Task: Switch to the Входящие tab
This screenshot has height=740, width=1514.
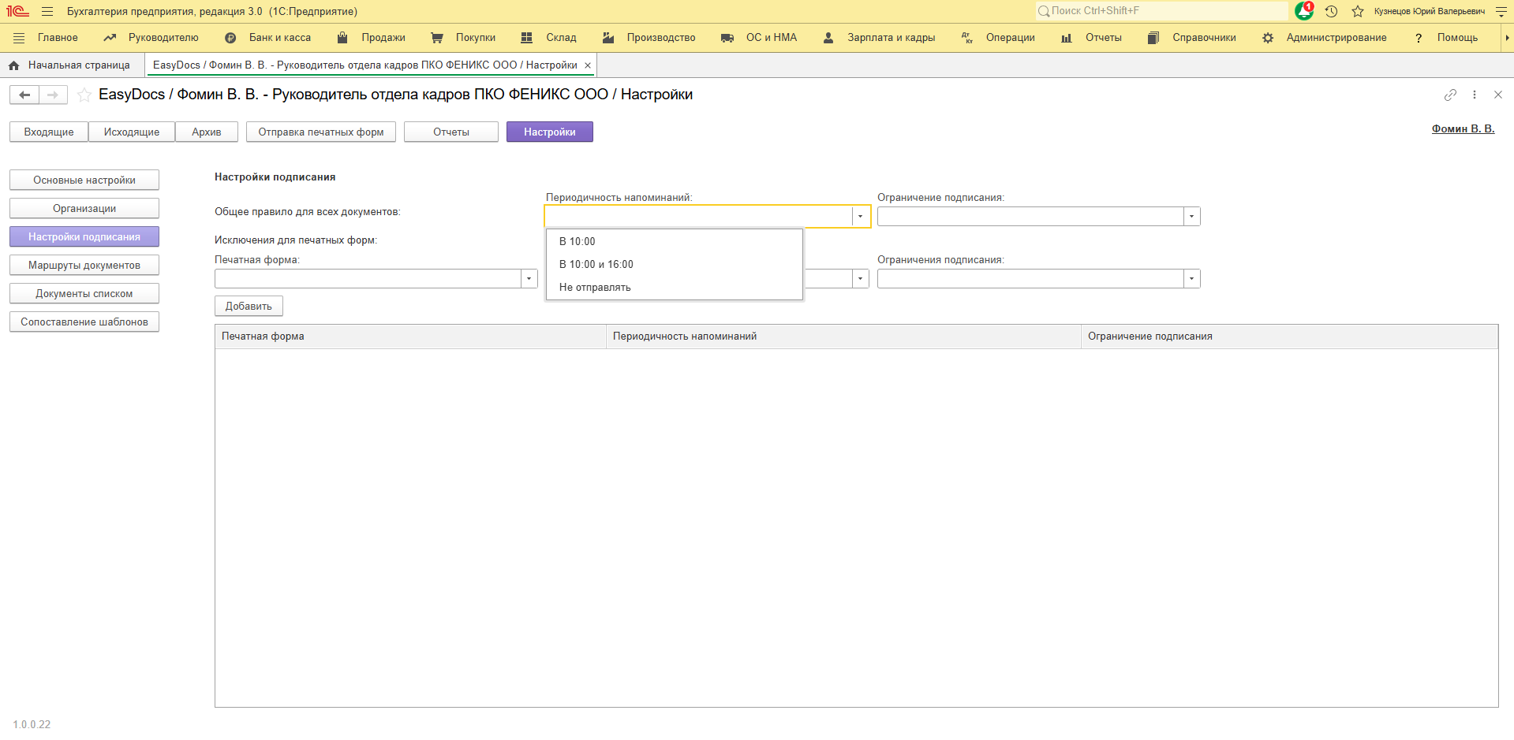Action: (49, 132)
